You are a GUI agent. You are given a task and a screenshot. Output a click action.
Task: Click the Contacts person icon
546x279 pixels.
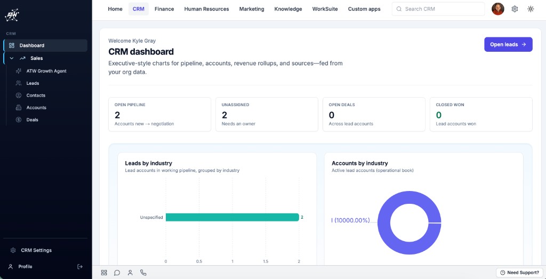[19, 95]
